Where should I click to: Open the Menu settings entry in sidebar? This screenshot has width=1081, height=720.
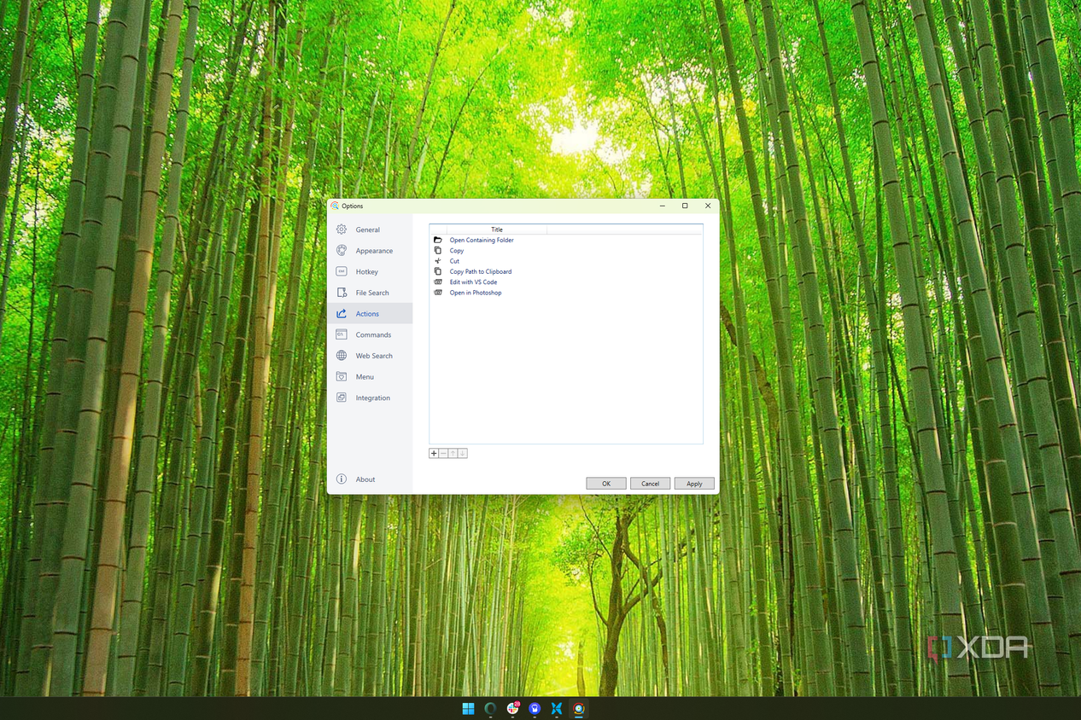coord(369,376)
